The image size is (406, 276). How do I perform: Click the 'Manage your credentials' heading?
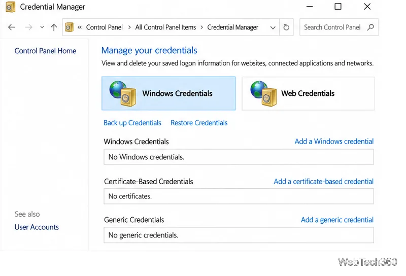pos(149,51)
